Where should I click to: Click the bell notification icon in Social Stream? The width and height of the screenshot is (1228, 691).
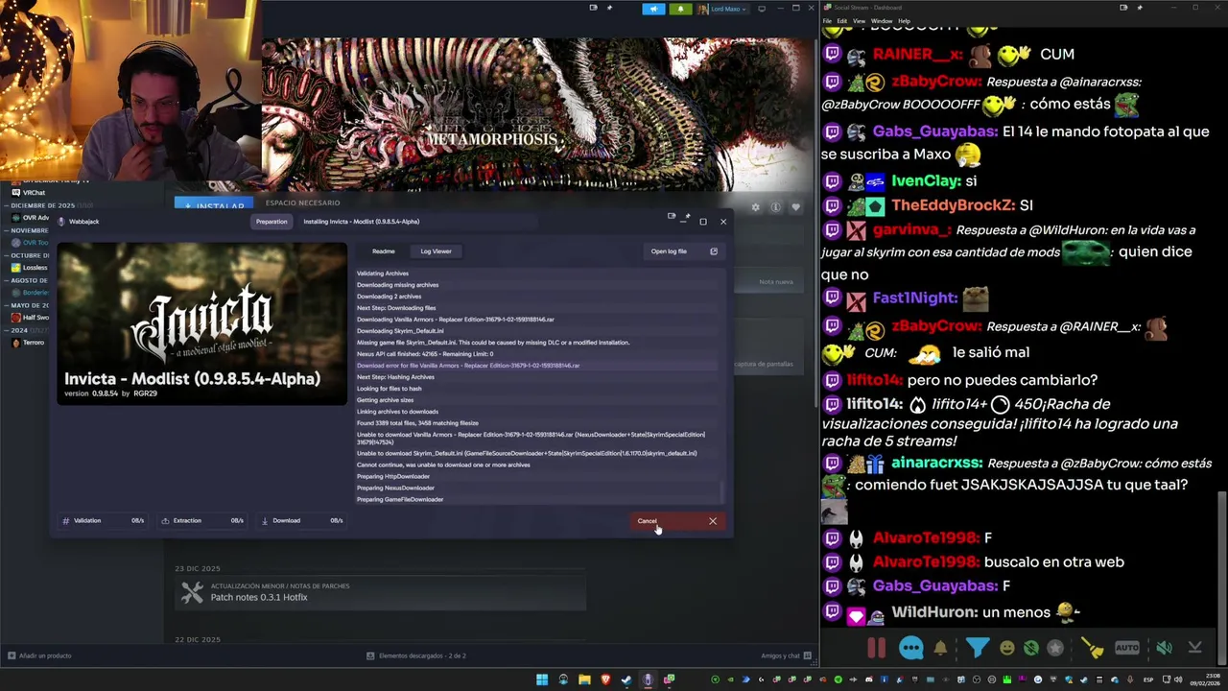click(x=940, y=648)
